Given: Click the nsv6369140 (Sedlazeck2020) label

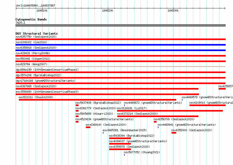Looking at the screenshot, I should [x=106, y=125].
